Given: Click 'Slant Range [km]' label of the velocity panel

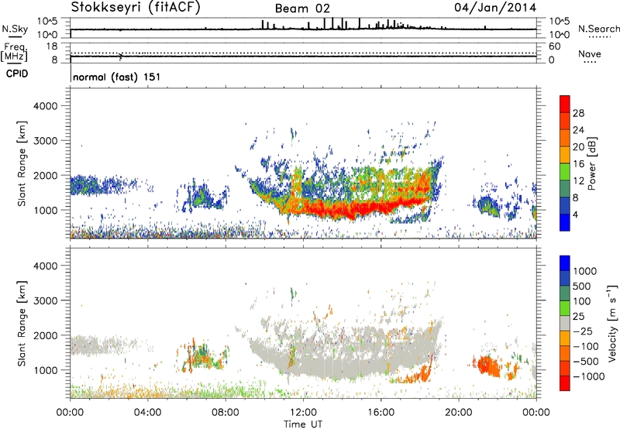Looking at the screenshot, I should (x=22, y=323).
